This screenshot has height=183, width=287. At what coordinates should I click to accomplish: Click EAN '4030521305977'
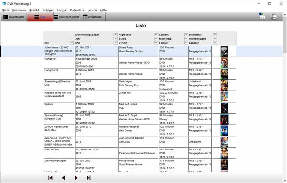[85, 168]
